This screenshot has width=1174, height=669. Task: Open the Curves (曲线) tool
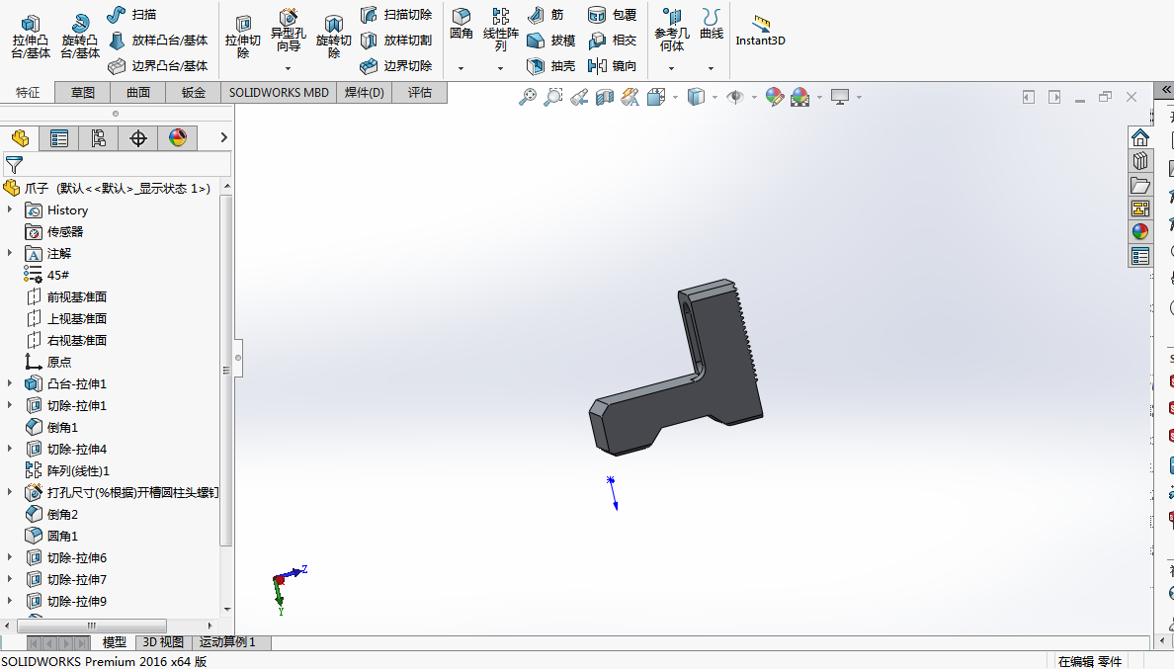point(712,24)
